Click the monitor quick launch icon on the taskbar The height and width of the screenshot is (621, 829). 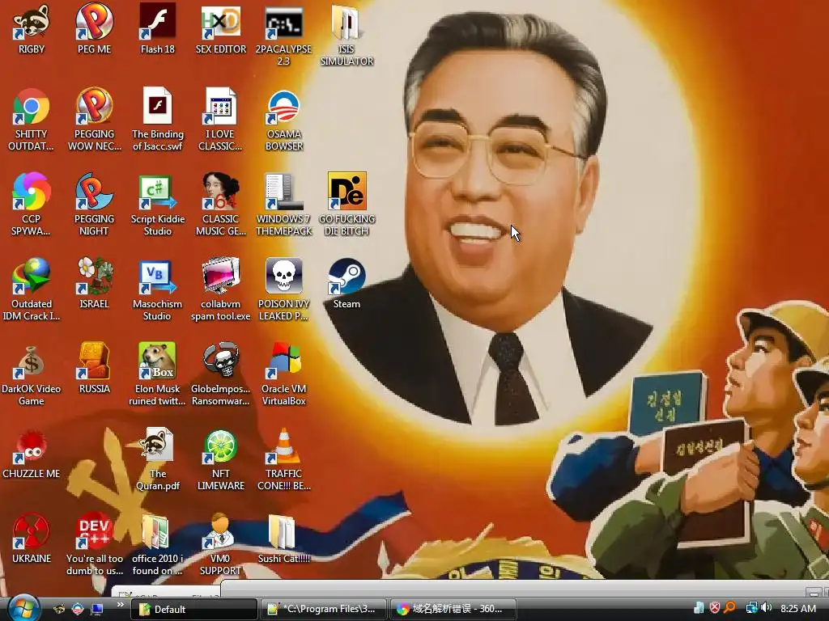(x=97, y=609)
